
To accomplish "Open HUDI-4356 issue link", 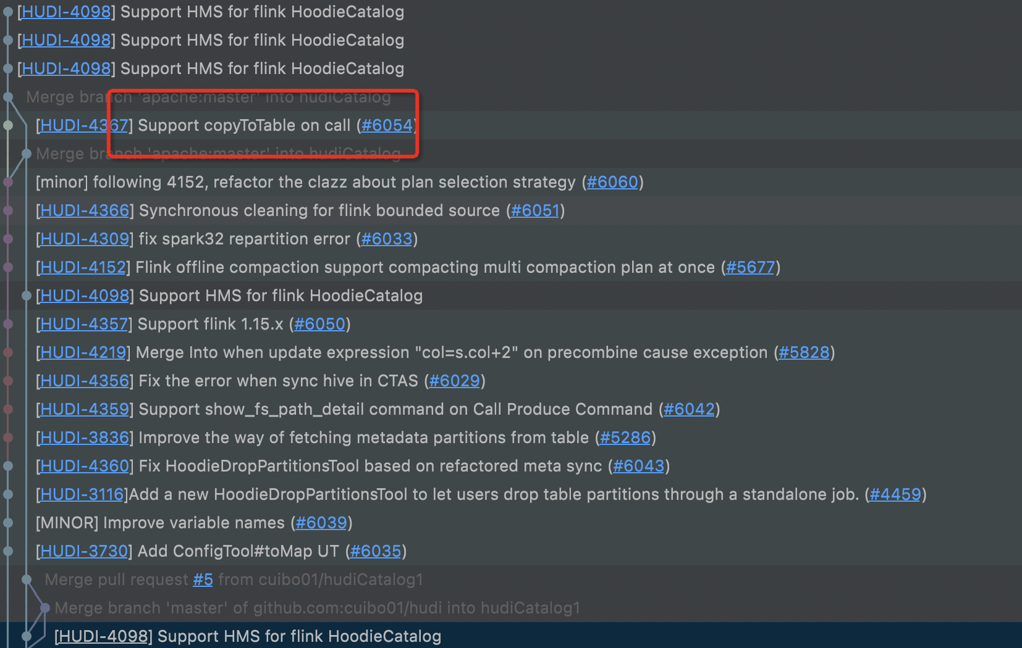I will coord(85,381).
